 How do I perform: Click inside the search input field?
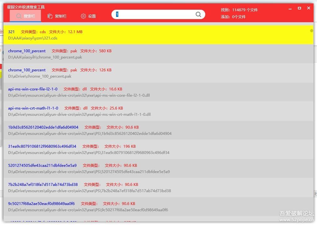click(150, 14)
